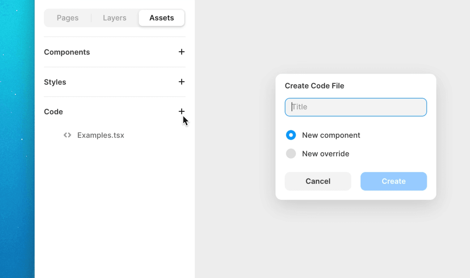Add a new component with the plus icon
The image size is (470, 278).
coord(182,52)
